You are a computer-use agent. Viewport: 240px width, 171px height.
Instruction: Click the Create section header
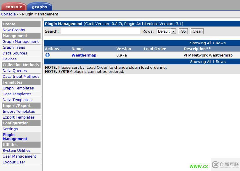point(21,24)
